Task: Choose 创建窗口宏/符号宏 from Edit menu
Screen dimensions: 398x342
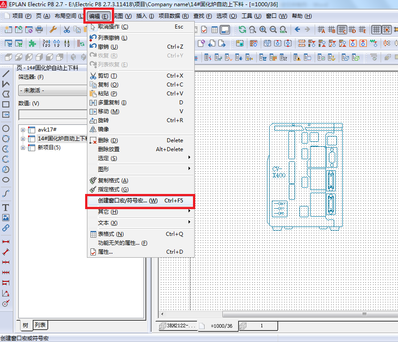Action: pos(128,201)
